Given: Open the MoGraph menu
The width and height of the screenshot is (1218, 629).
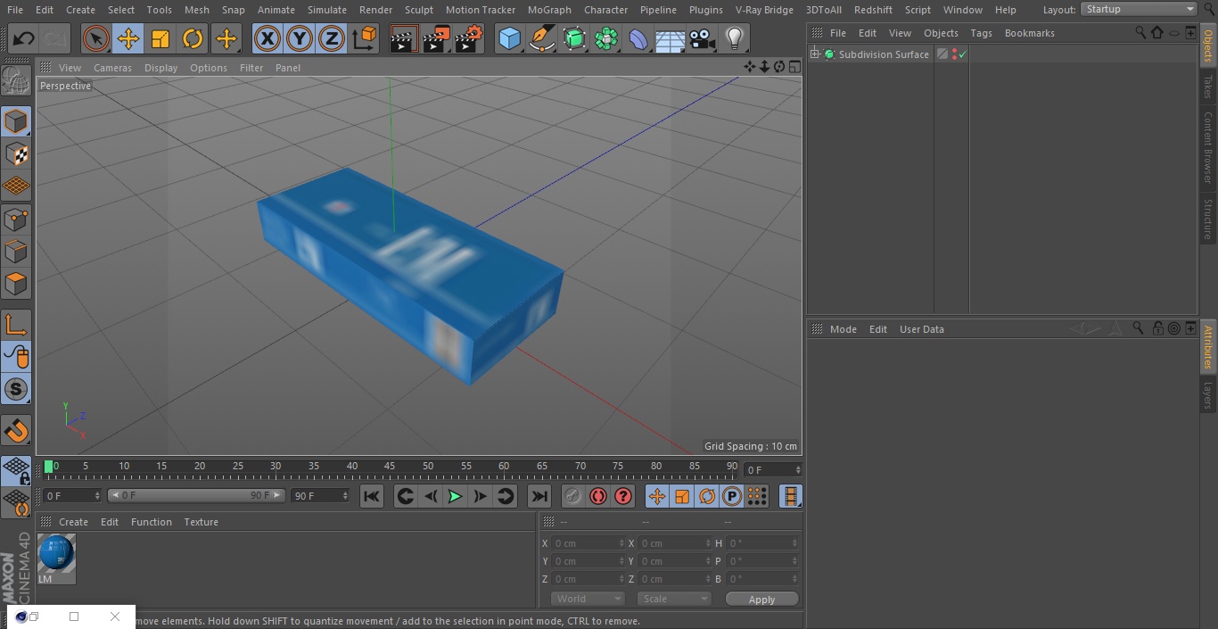Looking at the screenshot, I should click(x=549, y=10).
